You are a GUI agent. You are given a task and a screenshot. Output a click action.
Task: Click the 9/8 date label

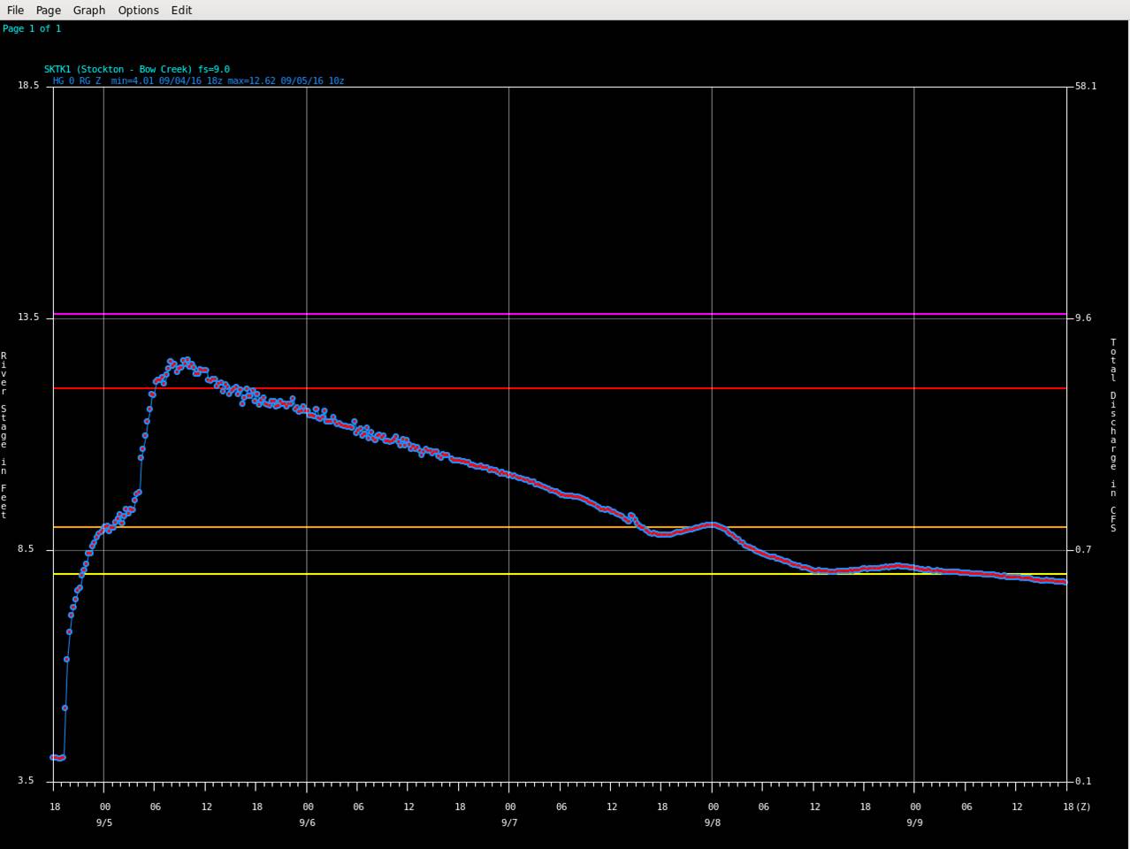[x=712, y=822]
